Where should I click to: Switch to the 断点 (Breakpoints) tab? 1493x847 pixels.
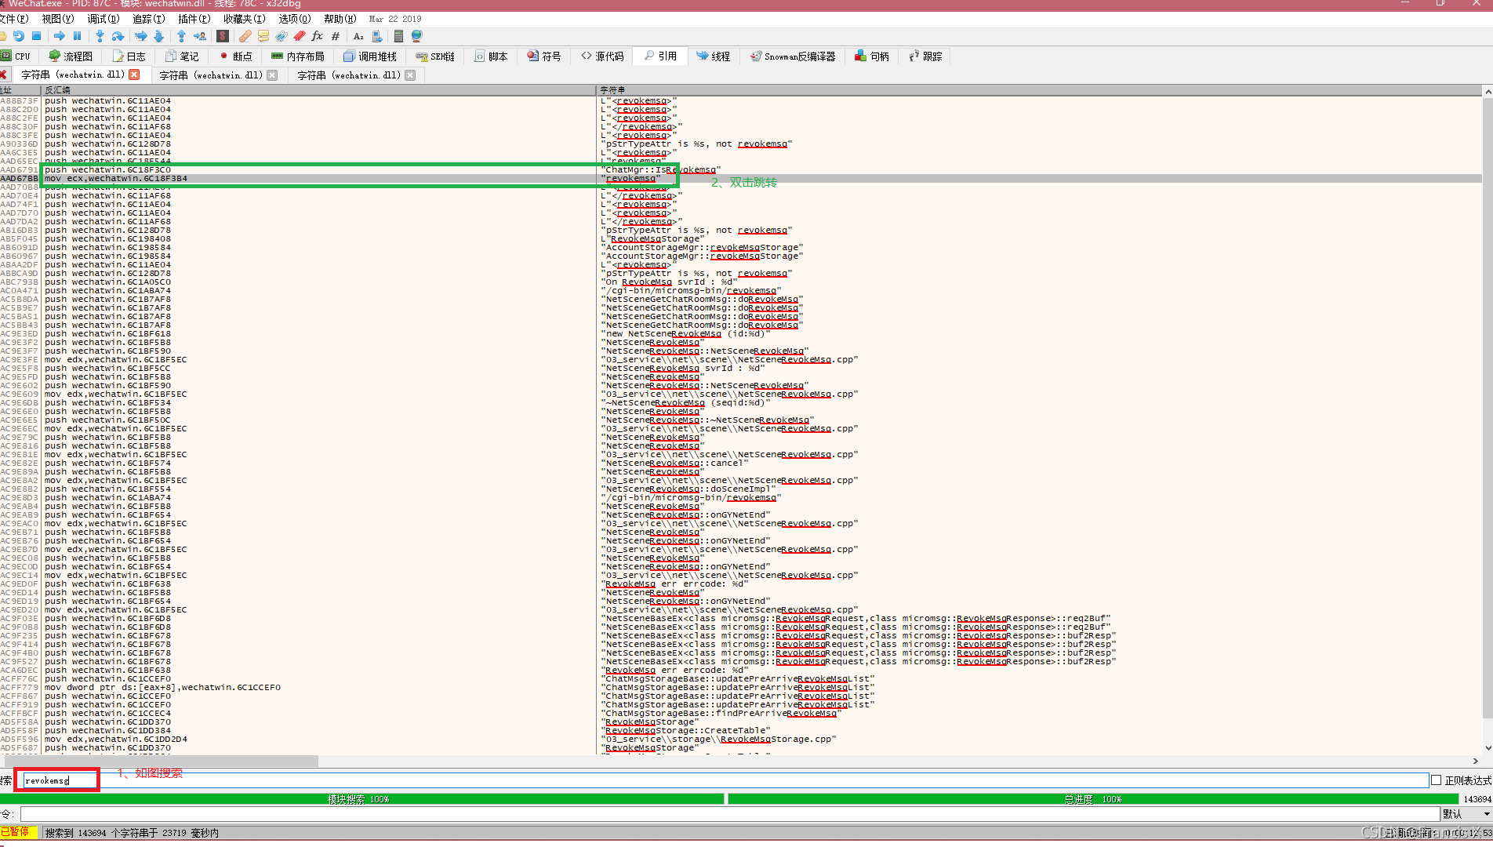point(236,56)
